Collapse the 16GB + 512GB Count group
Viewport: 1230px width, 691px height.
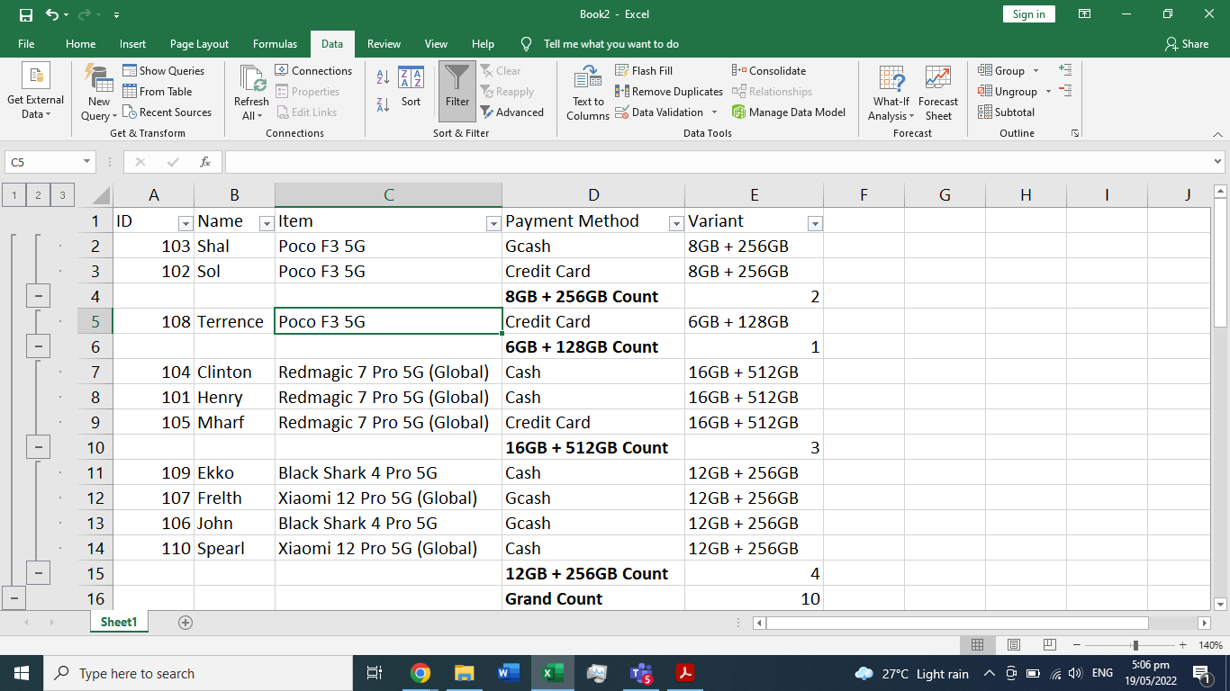tap(38, 447)
